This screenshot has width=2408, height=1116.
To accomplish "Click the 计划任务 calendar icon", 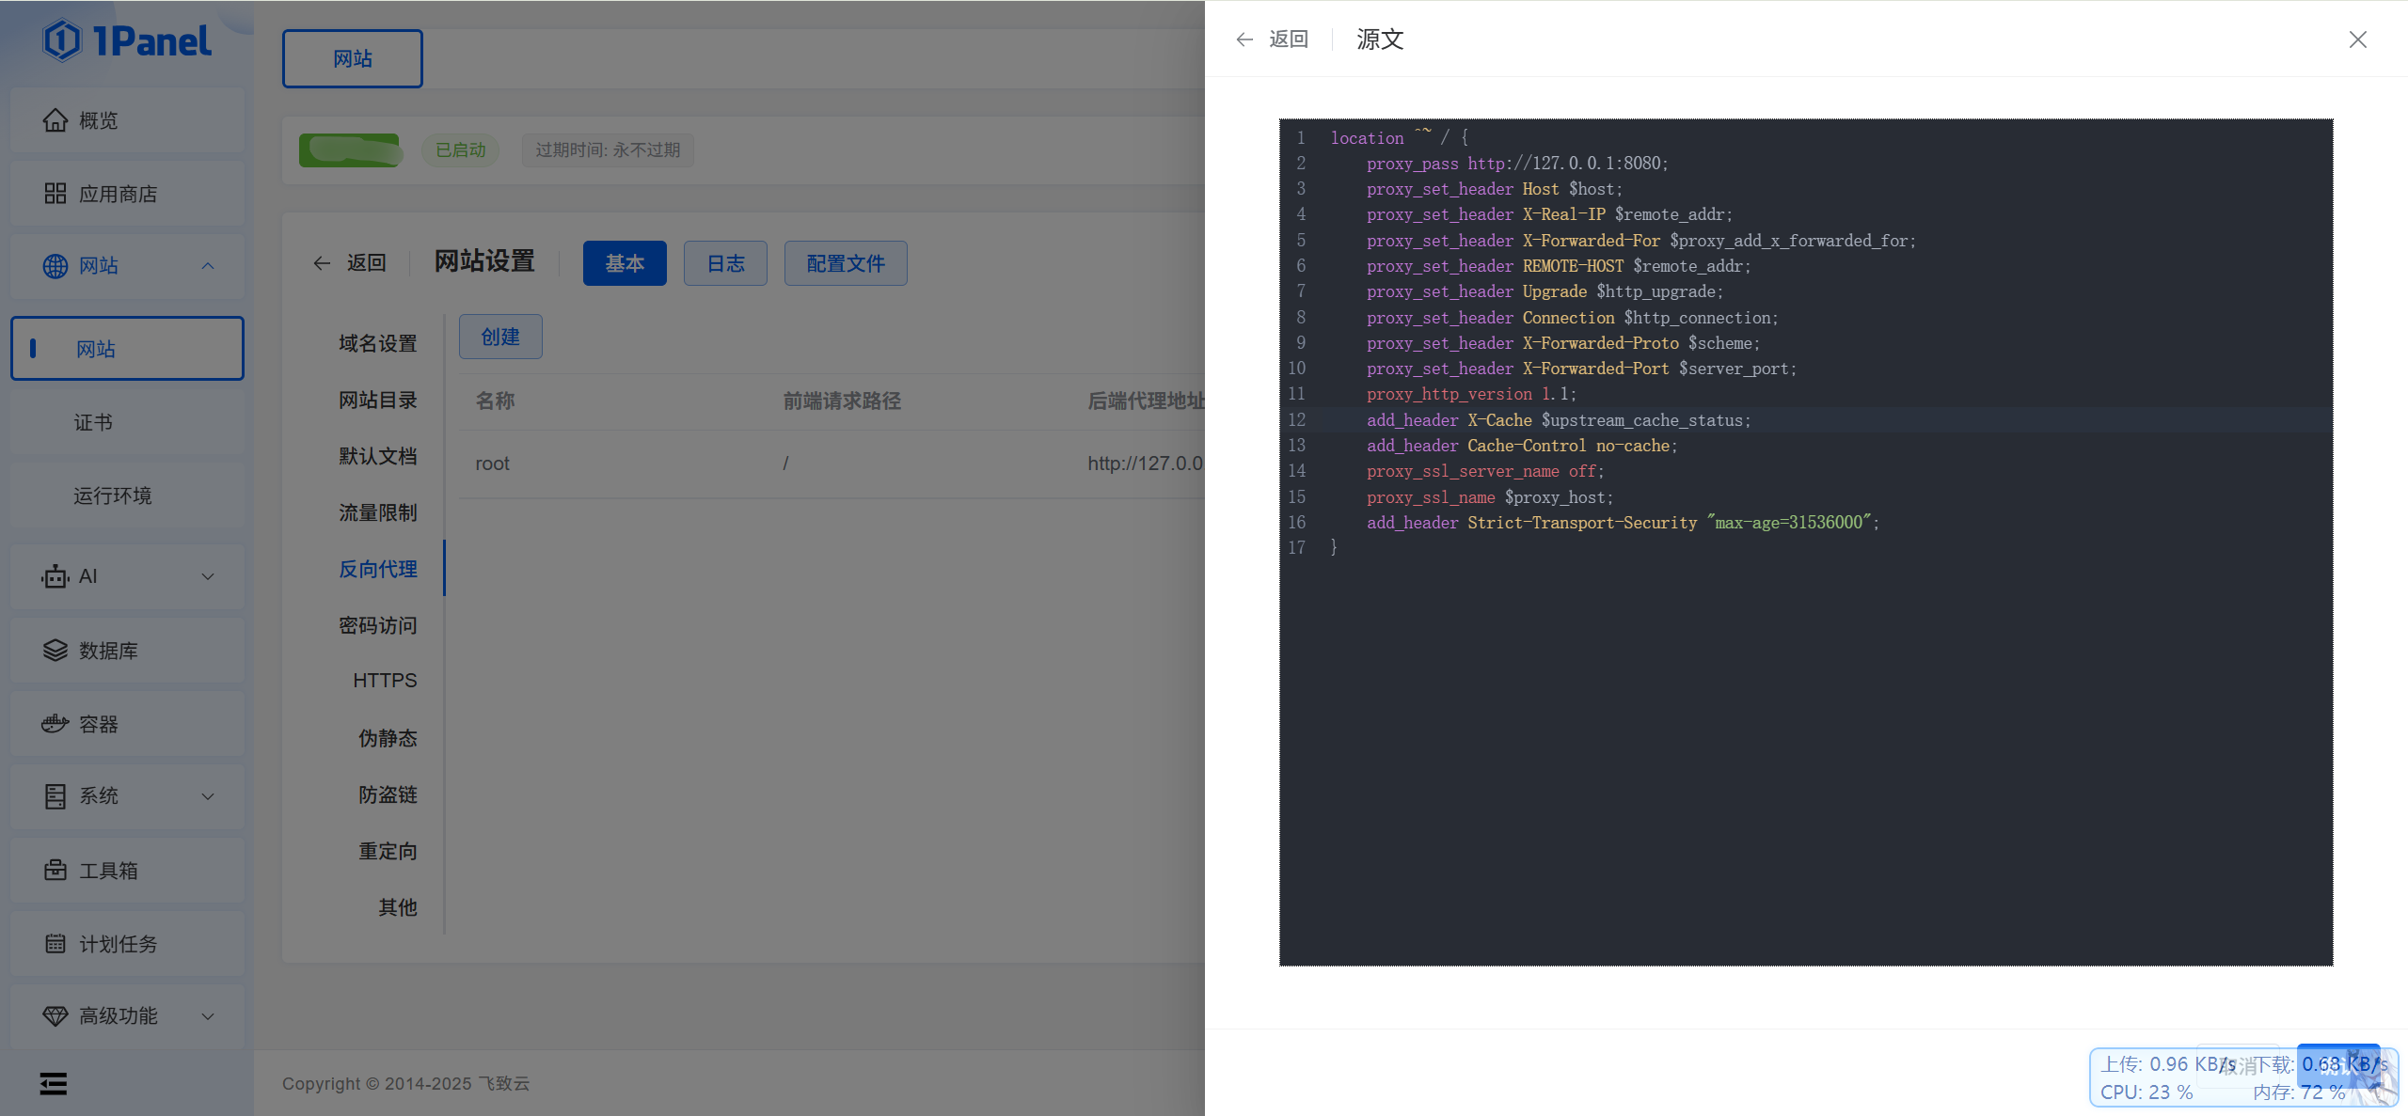I will (55, 944).
